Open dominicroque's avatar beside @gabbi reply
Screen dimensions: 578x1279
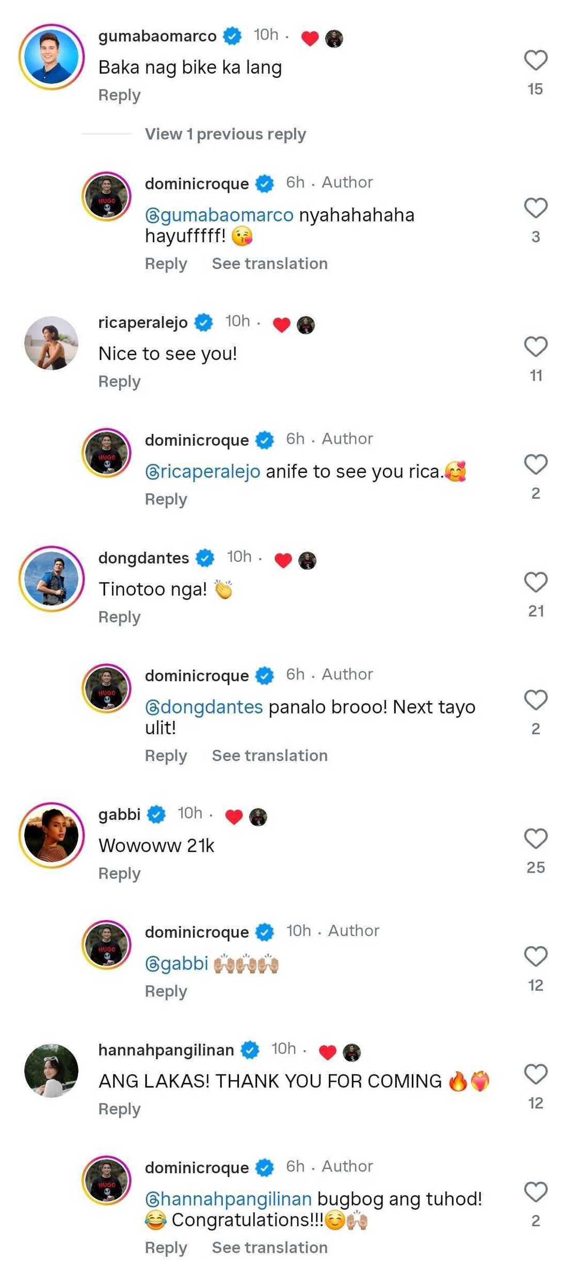(x=107, y=944)
